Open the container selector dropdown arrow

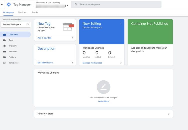pyautogui.click(x=67, y=6)
